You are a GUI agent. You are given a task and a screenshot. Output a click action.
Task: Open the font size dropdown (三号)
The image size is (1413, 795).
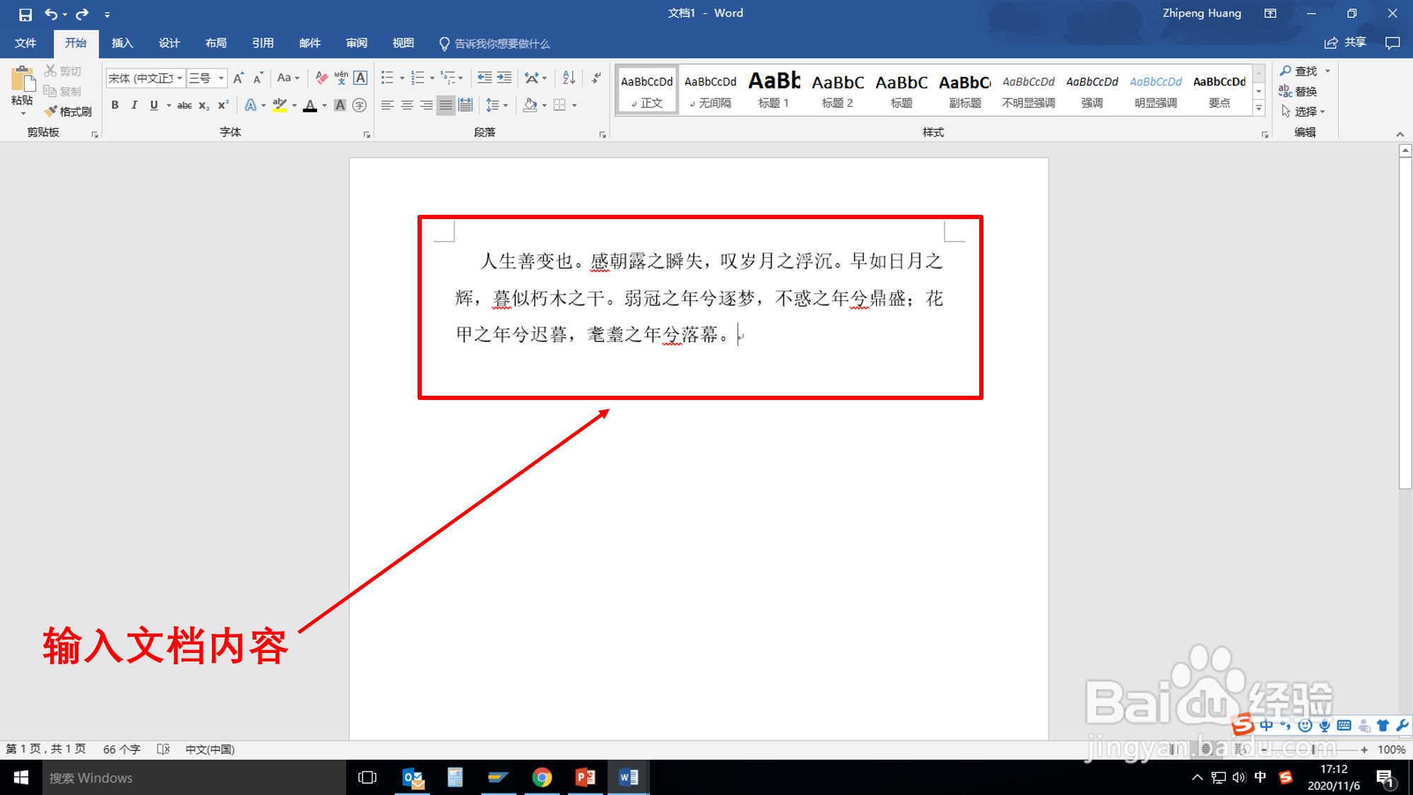[221, 78]
